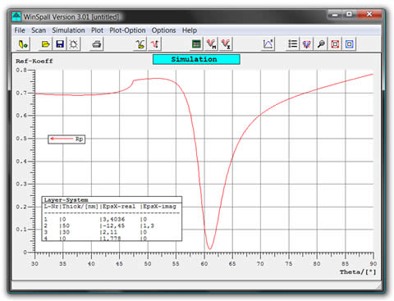The image size is (394, 301).
Task: Click the yellow import data icon
Action: pyautogui.click(x=23, y=44)
